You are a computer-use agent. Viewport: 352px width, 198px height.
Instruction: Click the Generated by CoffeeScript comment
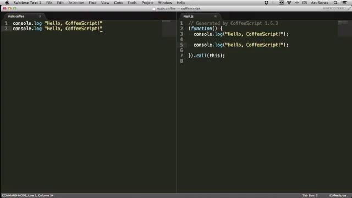[x=233, y=23]
